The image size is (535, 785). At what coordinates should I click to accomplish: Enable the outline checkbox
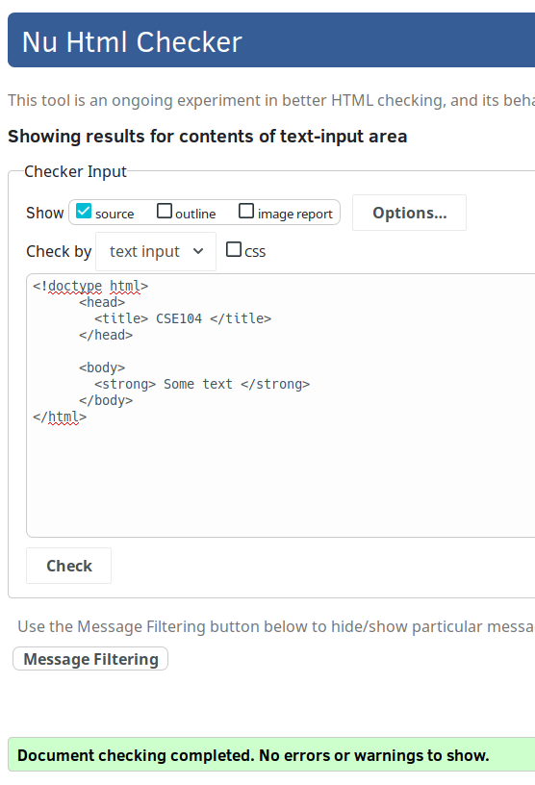pyautogui.click(x=165, y=211)
